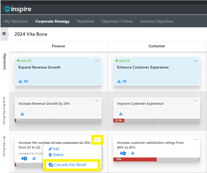Choose Edit from the context menu
207x173 pixels.
click(x=54, y=149)
